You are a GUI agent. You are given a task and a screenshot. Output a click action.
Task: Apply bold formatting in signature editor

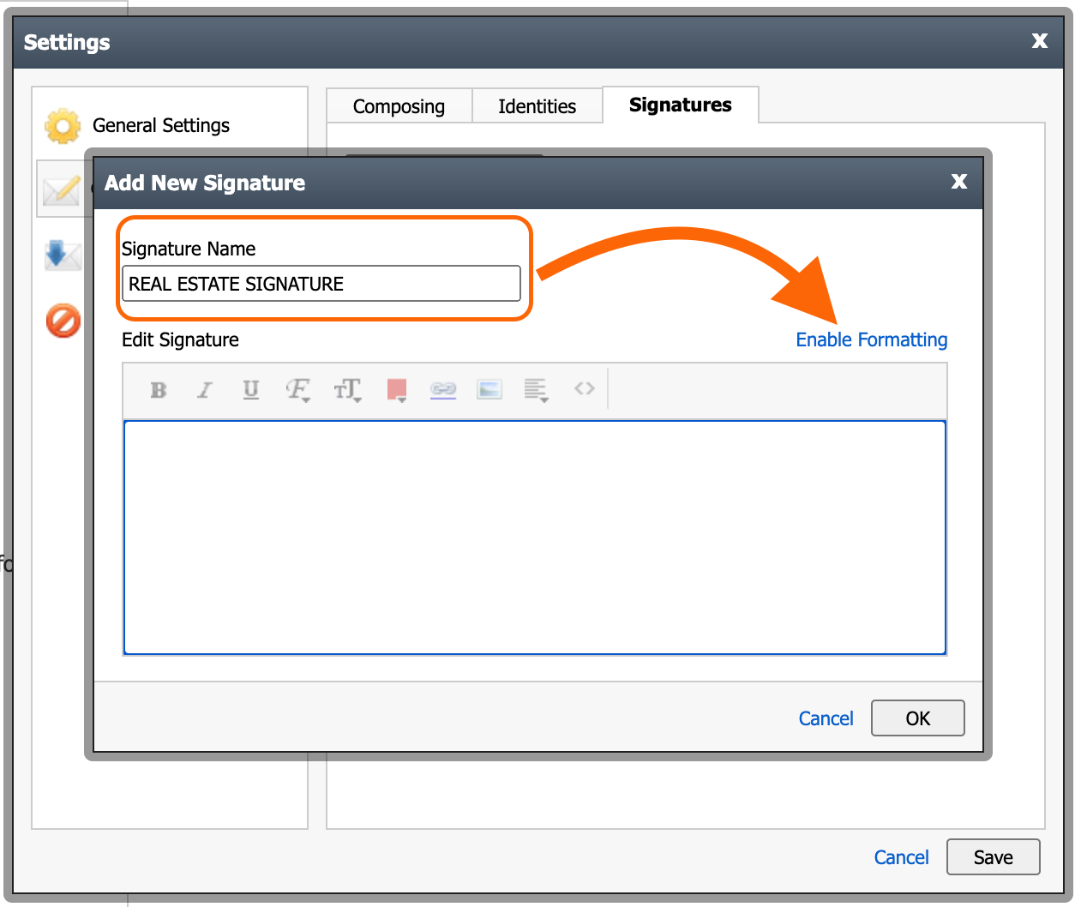coord(159,390)
